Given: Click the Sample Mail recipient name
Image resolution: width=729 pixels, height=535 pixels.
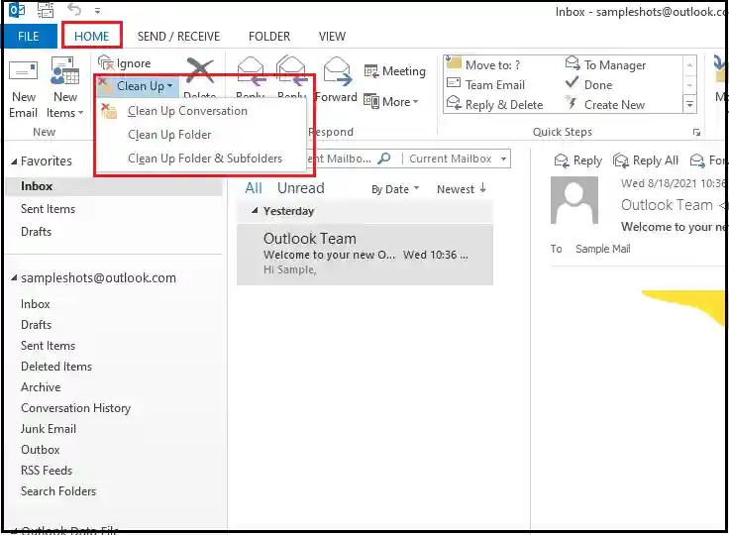Looking at the screenshot, I should [x=602, y=249].
